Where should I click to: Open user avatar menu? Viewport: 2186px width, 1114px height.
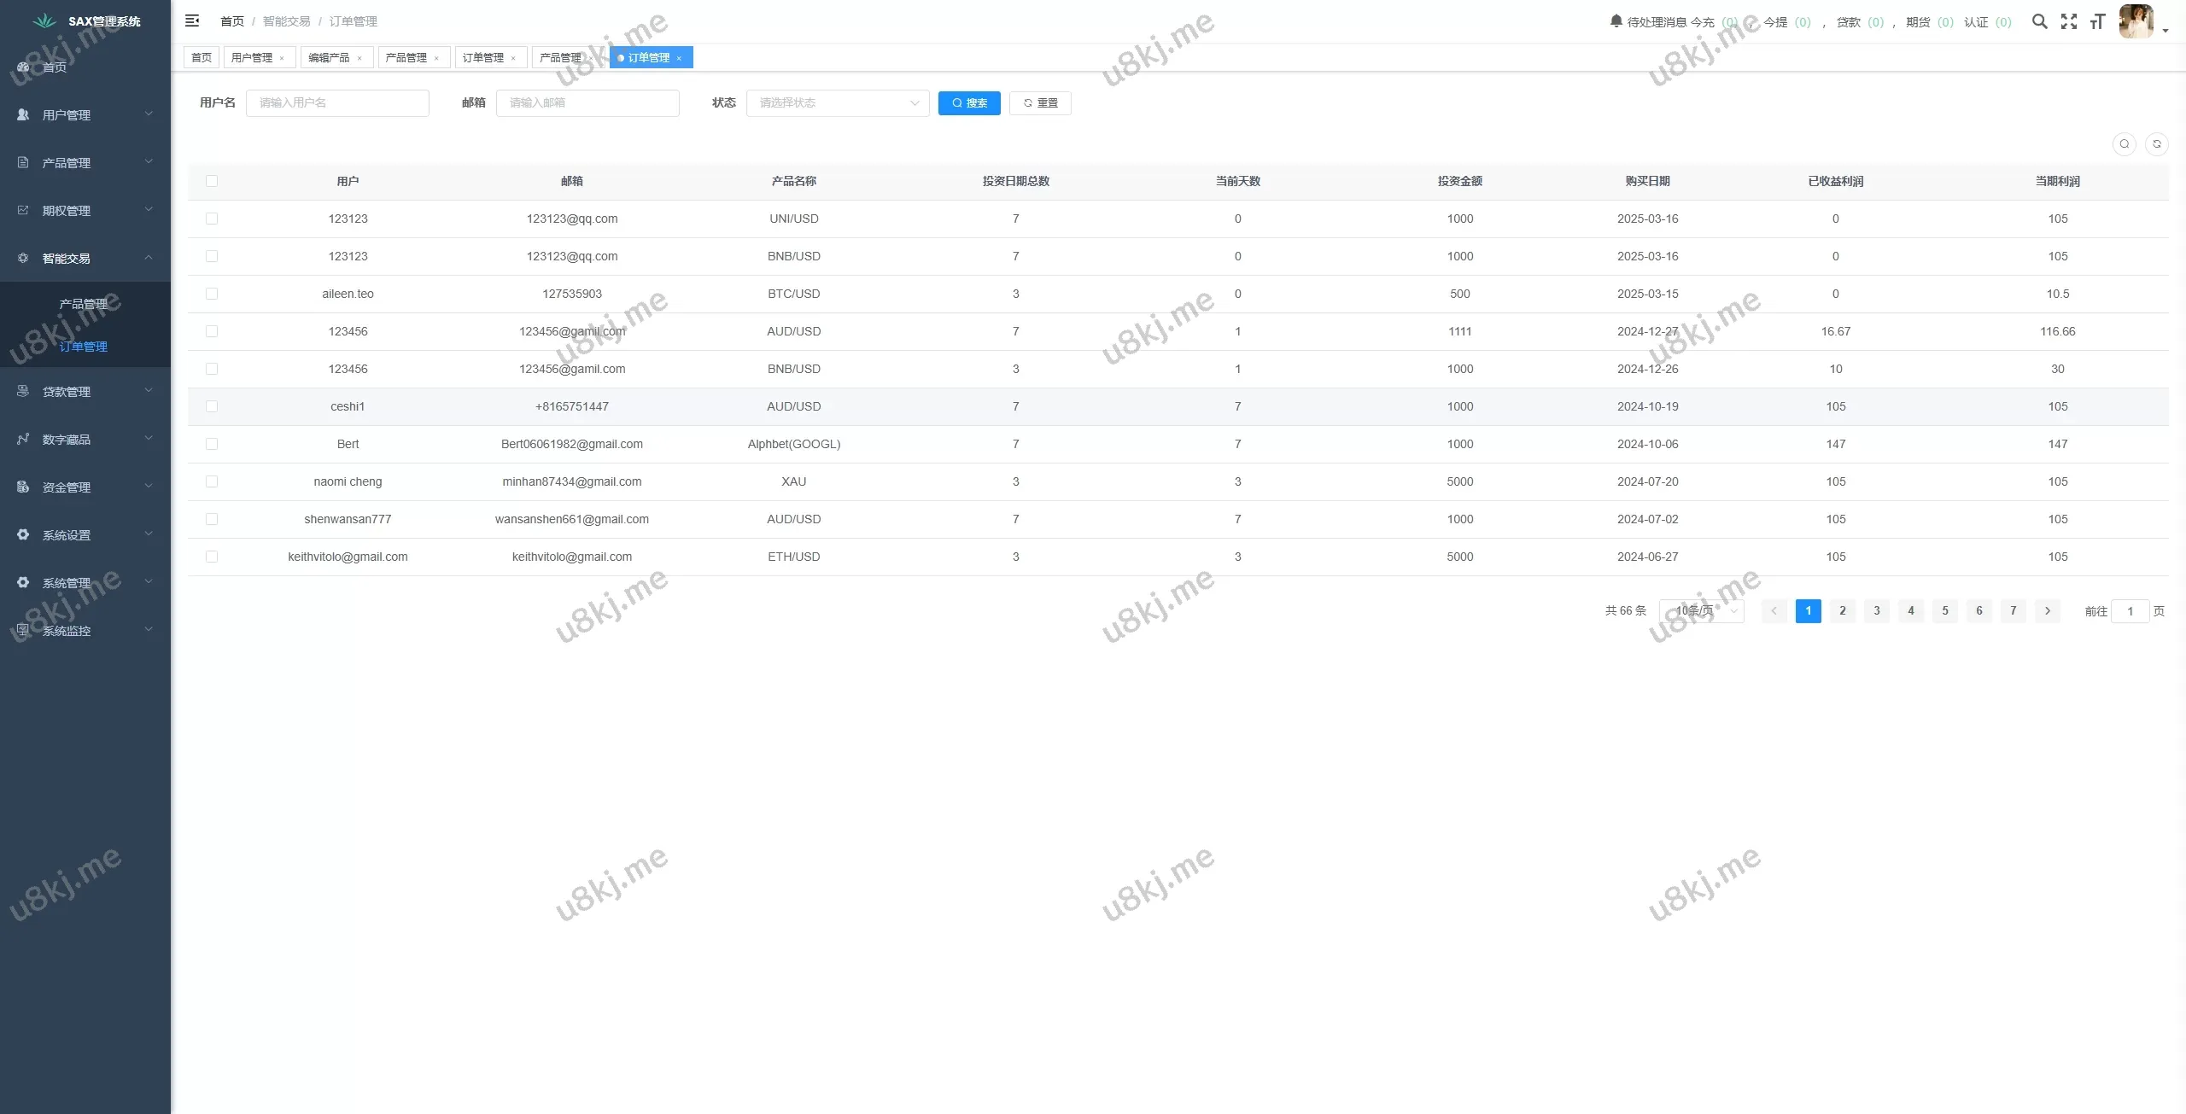point(2136,21)
